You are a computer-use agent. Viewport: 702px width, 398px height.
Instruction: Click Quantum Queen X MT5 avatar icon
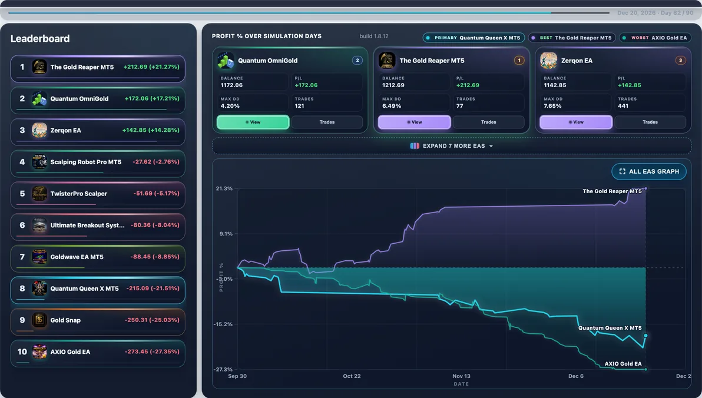(x=39, y=288)
